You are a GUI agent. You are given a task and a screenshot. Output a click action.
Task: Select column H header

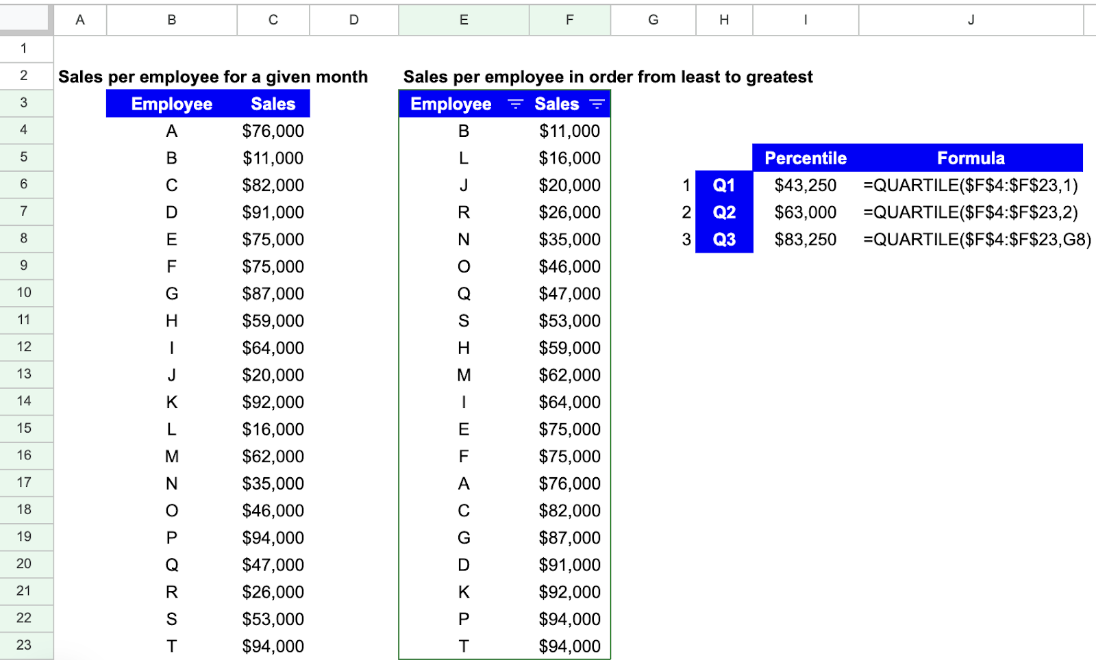coord(724,20)
